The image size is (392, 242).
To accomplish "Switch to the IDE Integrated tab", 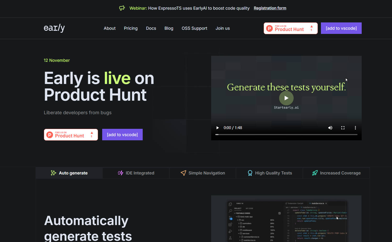I will (136, 173).
